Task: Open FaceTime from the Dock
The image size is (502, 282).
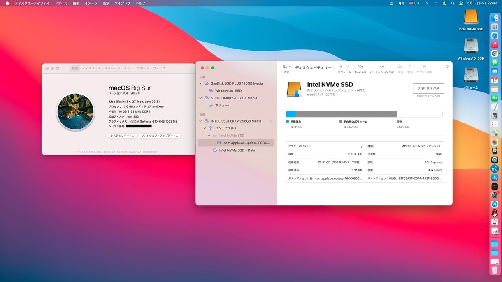Action: coord(495,98)
